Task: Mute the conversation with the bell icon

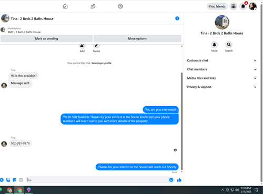Action: coord(214,45)
